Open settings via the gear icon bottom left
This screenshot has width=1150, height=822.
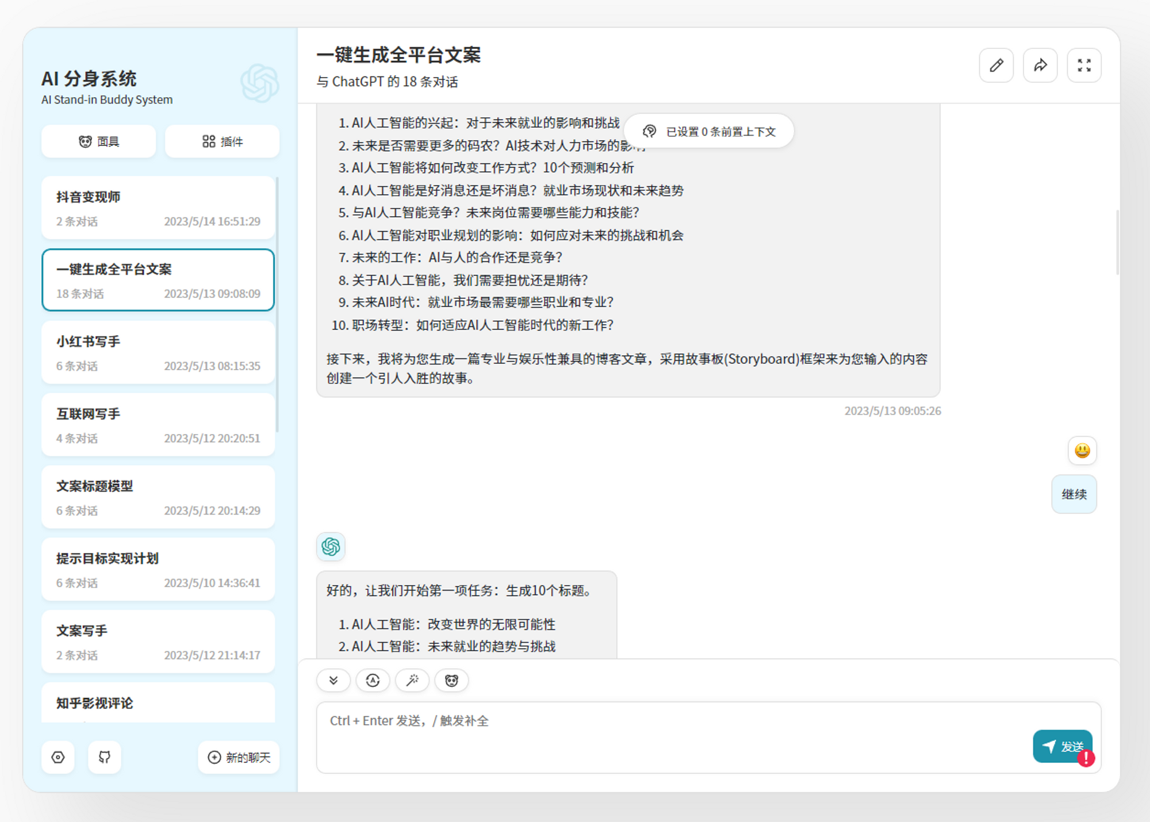tap(57, 757)
